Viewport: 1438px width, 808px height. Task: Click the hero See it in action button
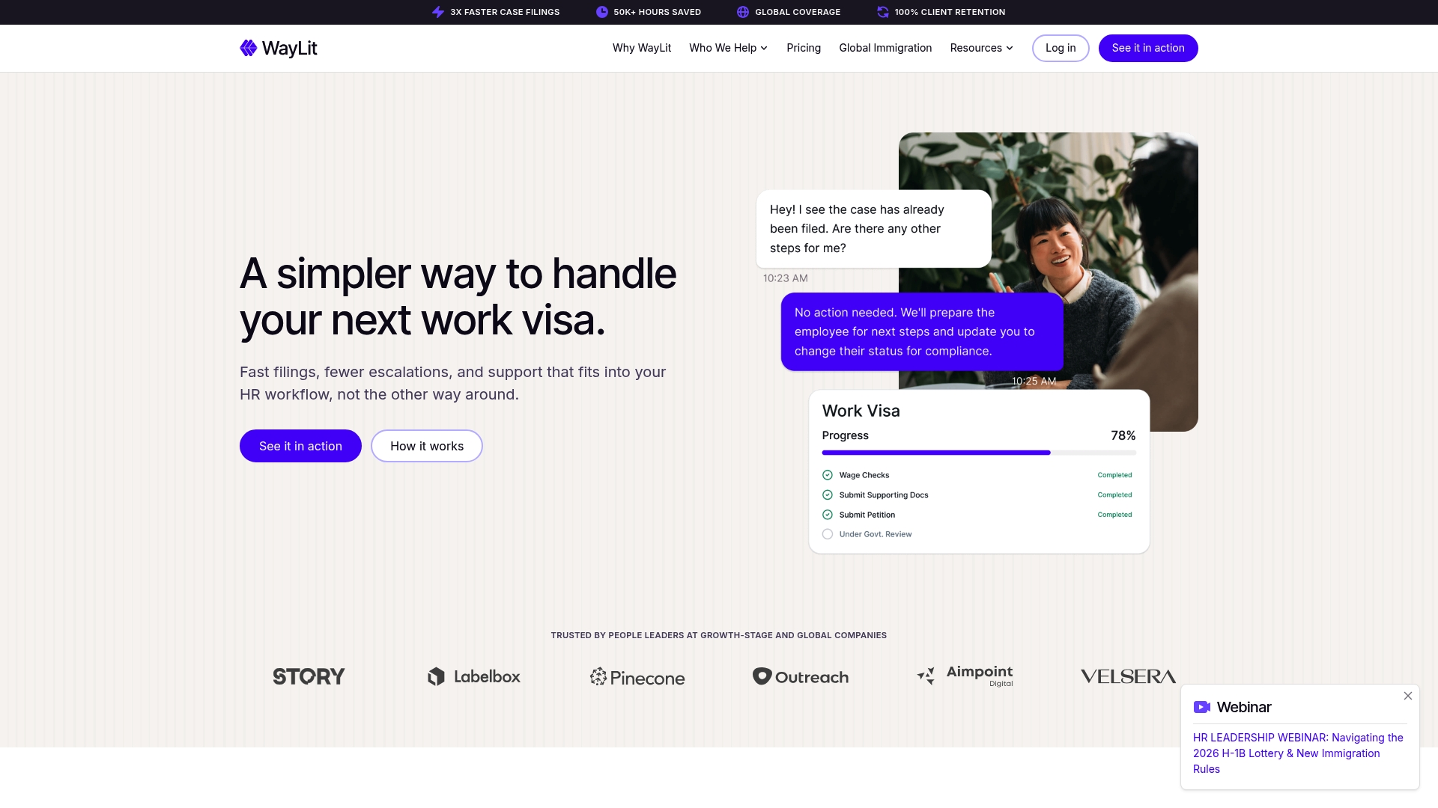pos(300,446)
